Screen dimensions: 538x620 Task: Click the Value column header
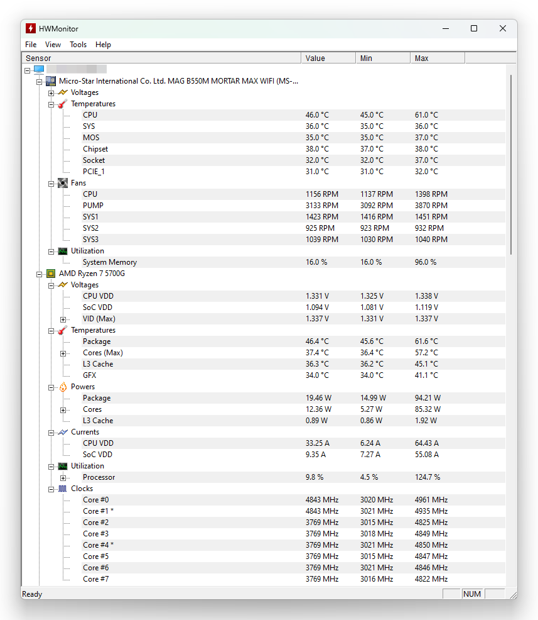[x=328, y=58]
